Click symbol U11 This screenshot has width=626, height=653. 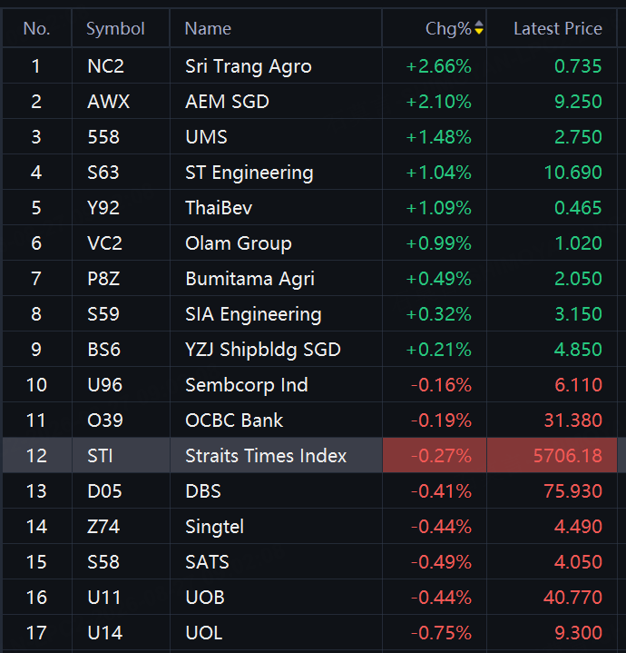pos(103,598)
